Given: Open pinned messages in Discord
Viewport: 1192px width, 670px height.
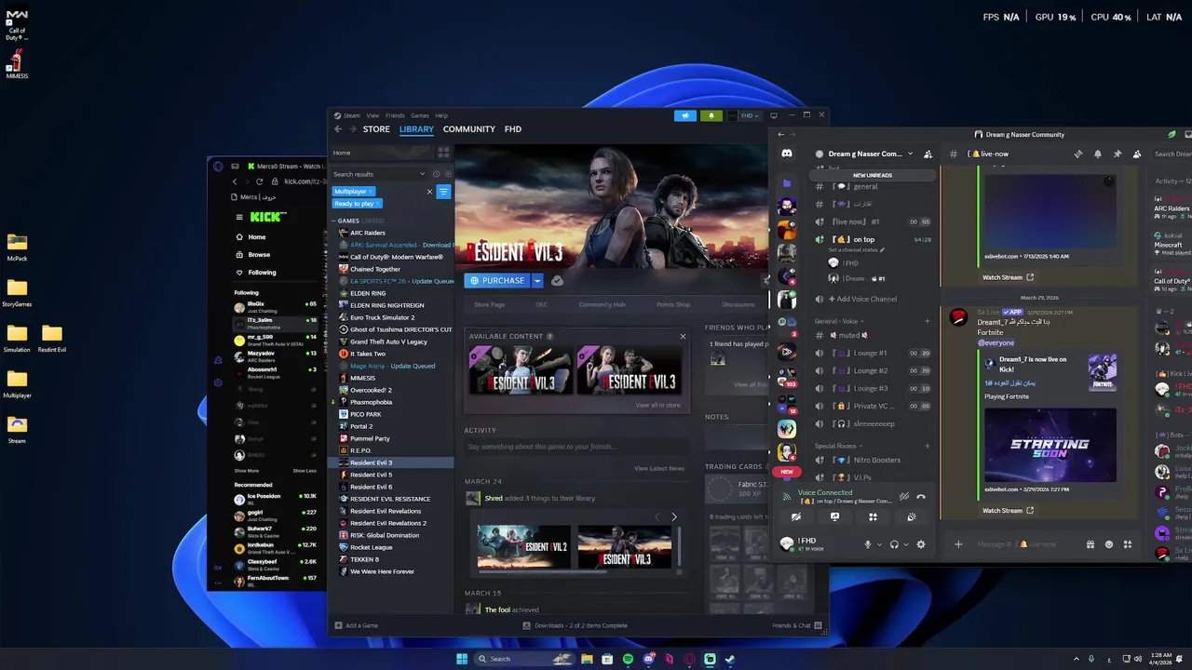Looking at the screenshot, I should 1117,154.
